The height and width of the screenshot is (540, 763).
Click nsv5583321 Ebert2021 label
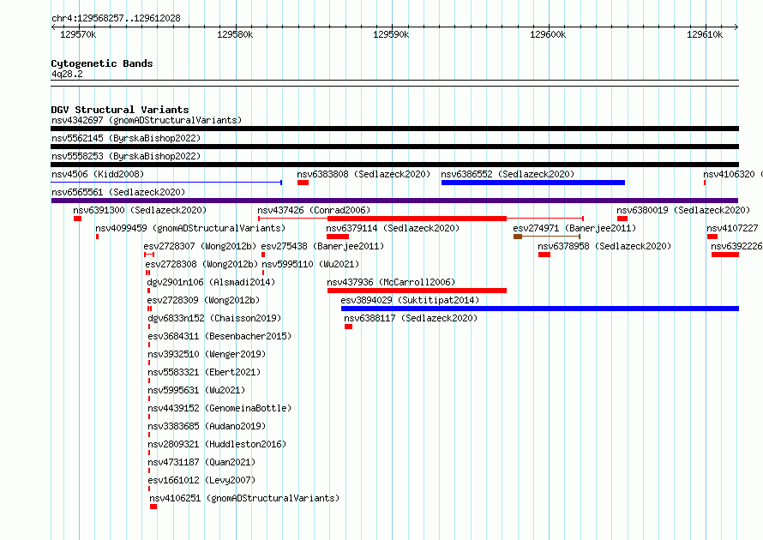(x=204, y=372)
